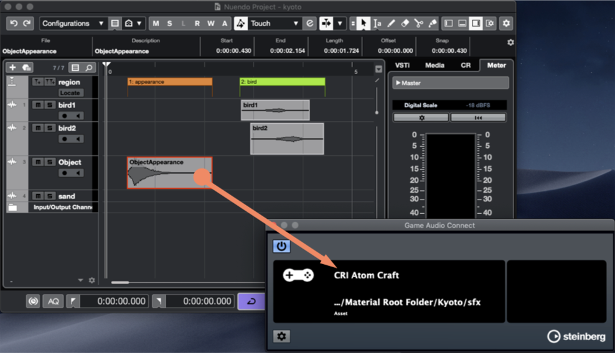This screenshot has height=353, width=615.
Task: Click the Setup Window Layout icon in toolbar
Action: click(490, 24)
